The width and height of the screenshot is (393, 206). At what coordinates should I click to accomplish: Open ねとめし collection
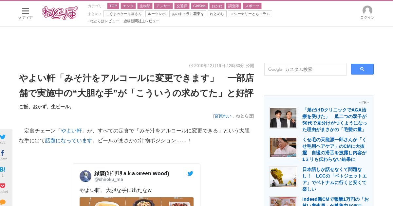[x=217, y=14]
